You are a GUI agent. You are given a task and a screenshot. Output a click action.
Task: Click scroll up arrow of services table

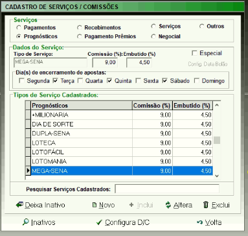pyautogui.click(x=217, y=105)
